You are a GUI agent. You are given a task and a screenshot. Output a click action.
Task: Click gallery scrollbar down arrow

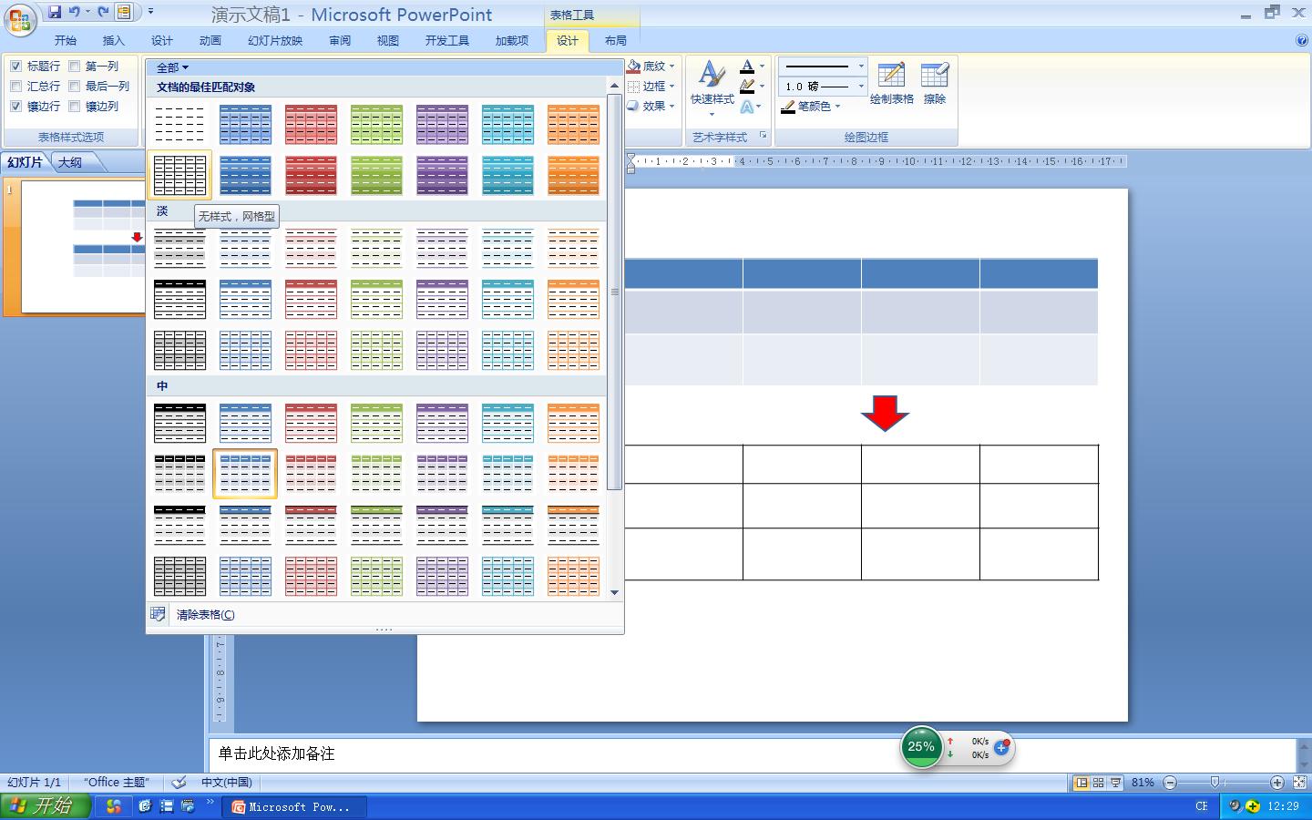[x=614, y=592]
